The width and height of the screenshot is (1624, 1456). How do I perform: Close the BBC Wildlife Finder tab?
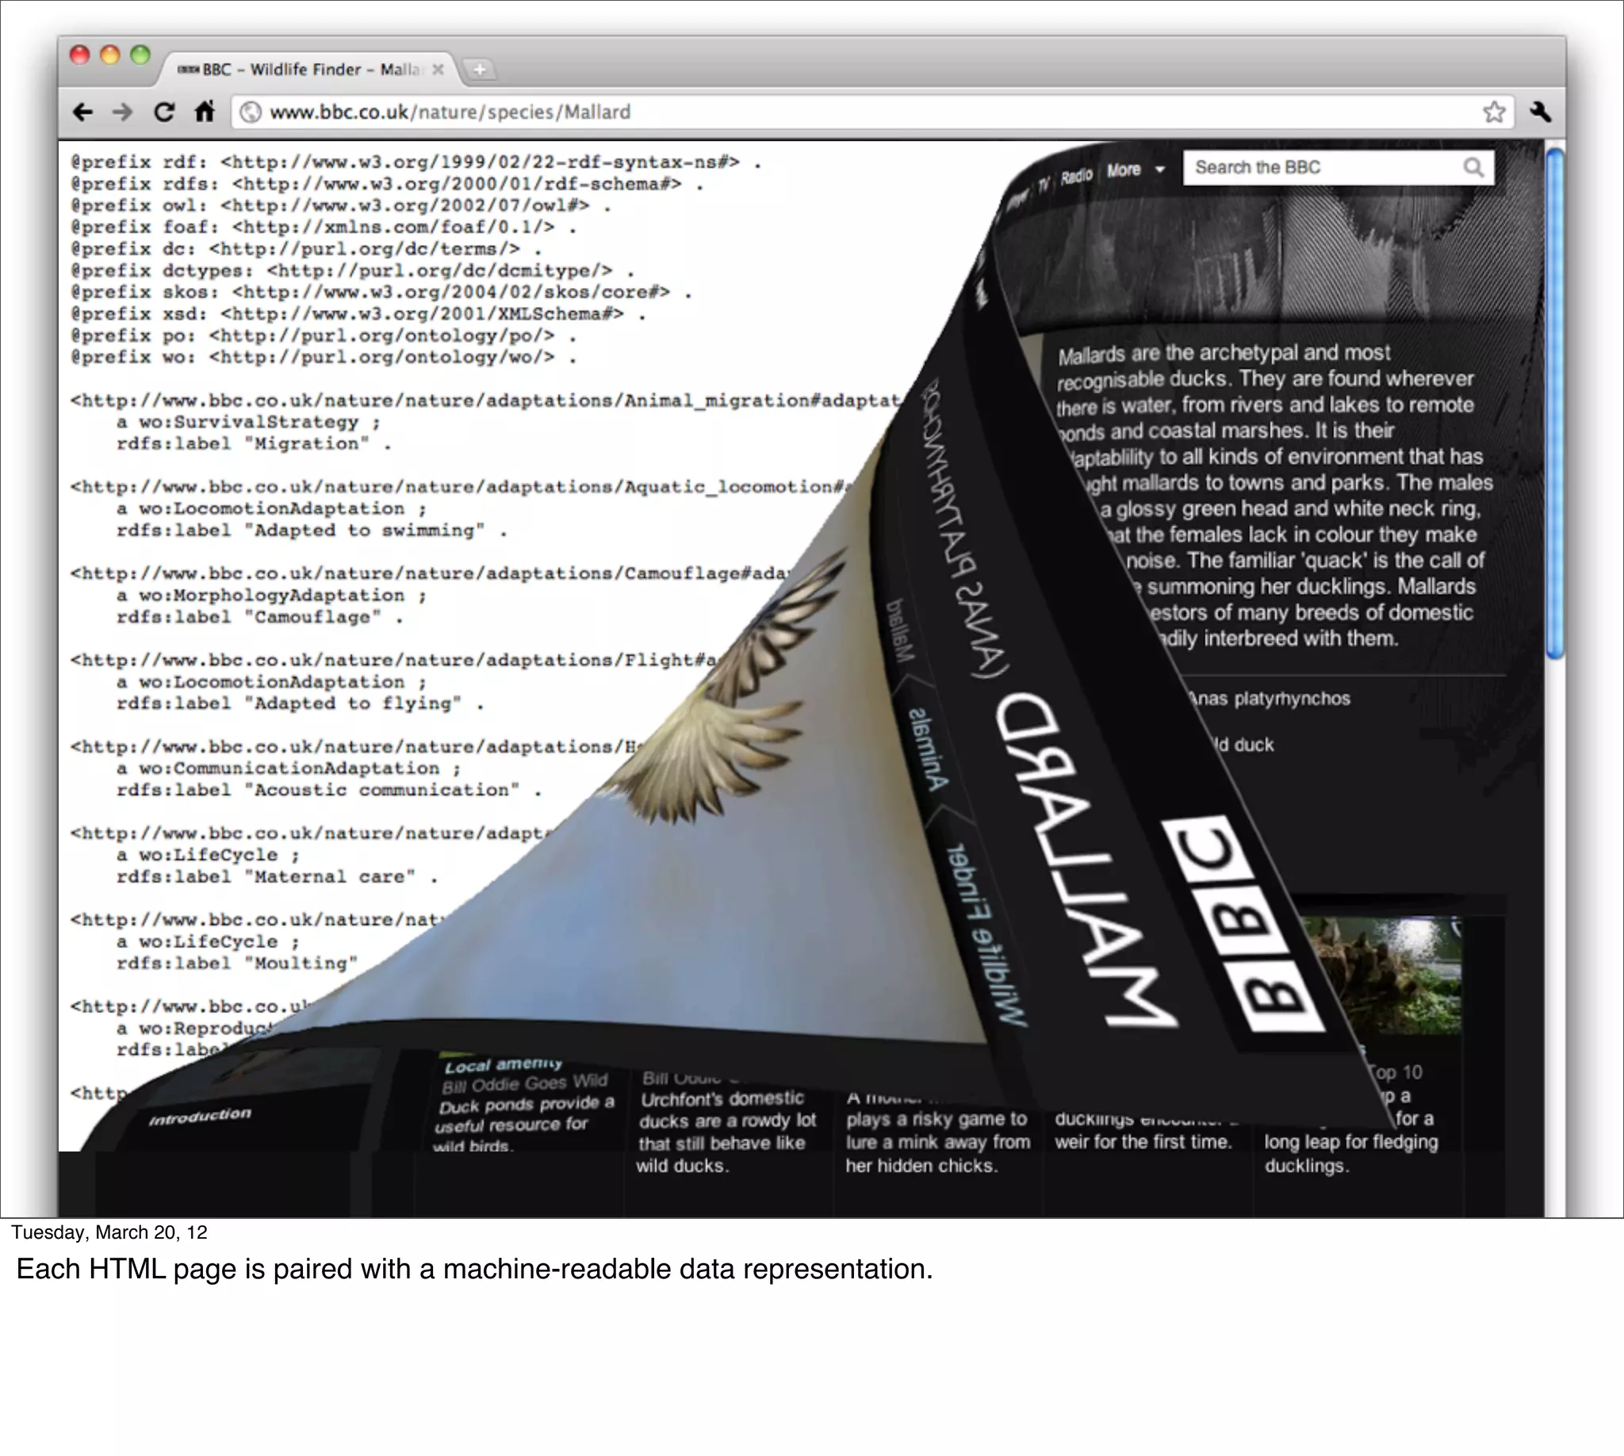tap(438, 70)
